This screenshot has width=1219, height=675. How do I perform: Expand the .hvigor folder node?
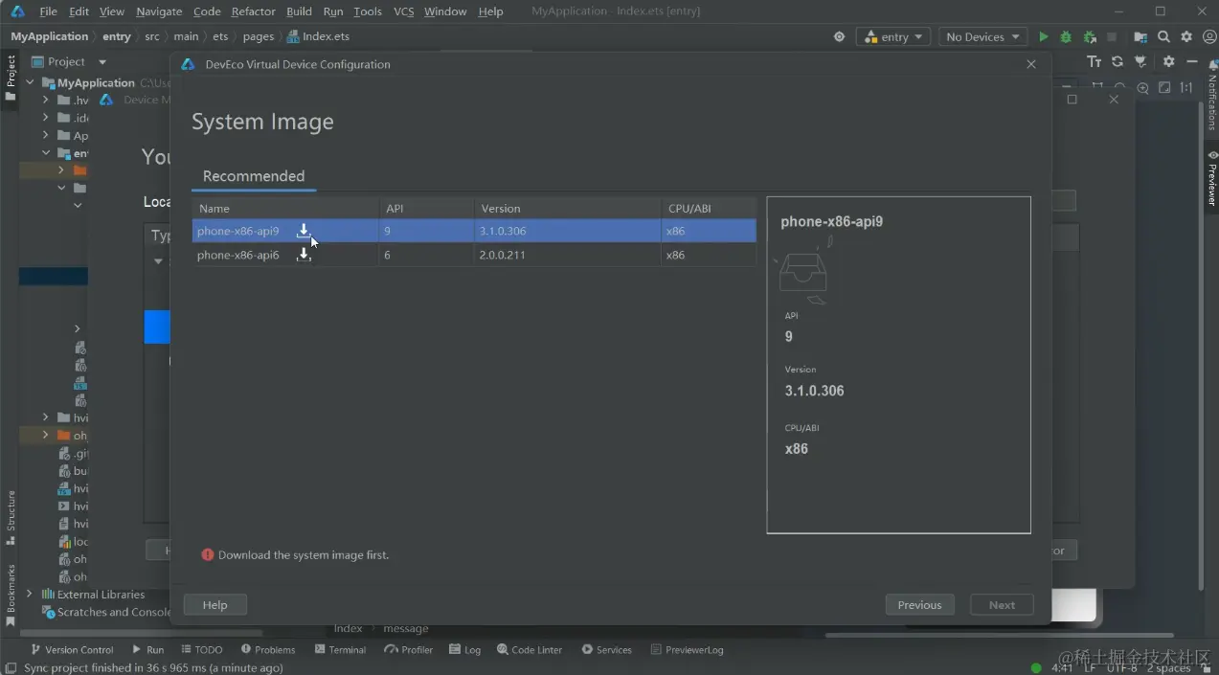point(45,100)
